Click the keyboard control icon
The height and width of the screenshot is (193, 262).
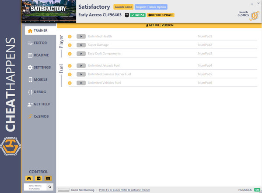[x=48, y=178]
